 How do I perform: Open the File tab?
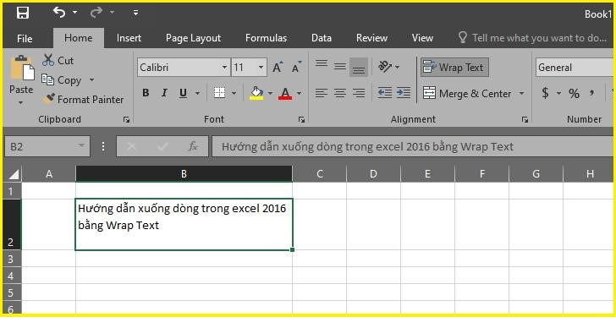point(25,38)
